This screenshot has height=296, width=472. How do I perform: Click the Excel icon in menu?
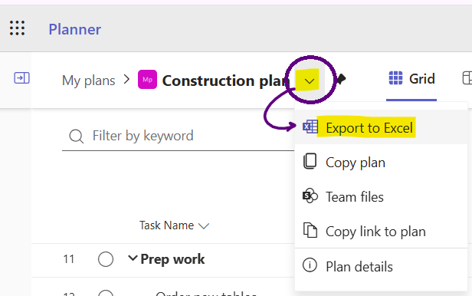click(310, 127)
